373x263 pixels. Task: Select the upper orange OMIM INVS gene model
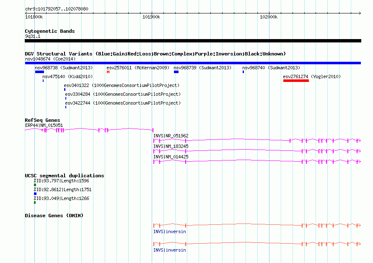(x=257, y=225)
